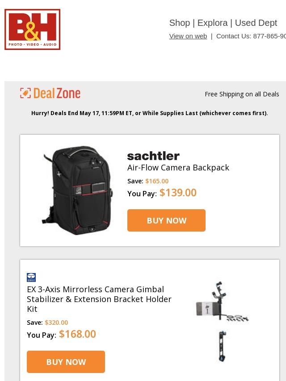Image resolution: width=286 pixels, height=381 pixels.
Task: Click the Air-Flow Camera Backpack title
Action: click(x=178, y=168)
